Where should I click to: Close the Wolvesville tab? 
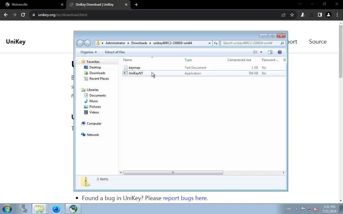62,5
